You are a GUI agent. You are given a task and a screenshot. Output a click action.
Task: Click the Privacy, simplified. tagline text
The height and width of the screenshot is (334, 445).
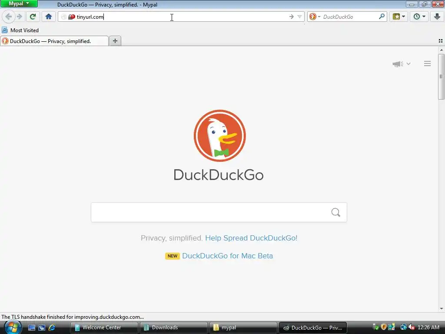(x=172, y=238)
